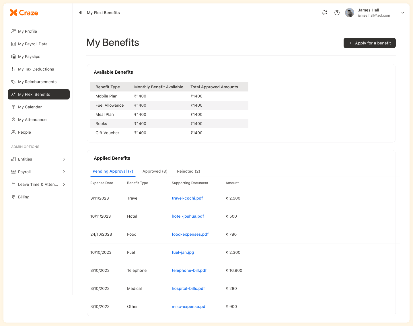Click the Amount column header

232,183
